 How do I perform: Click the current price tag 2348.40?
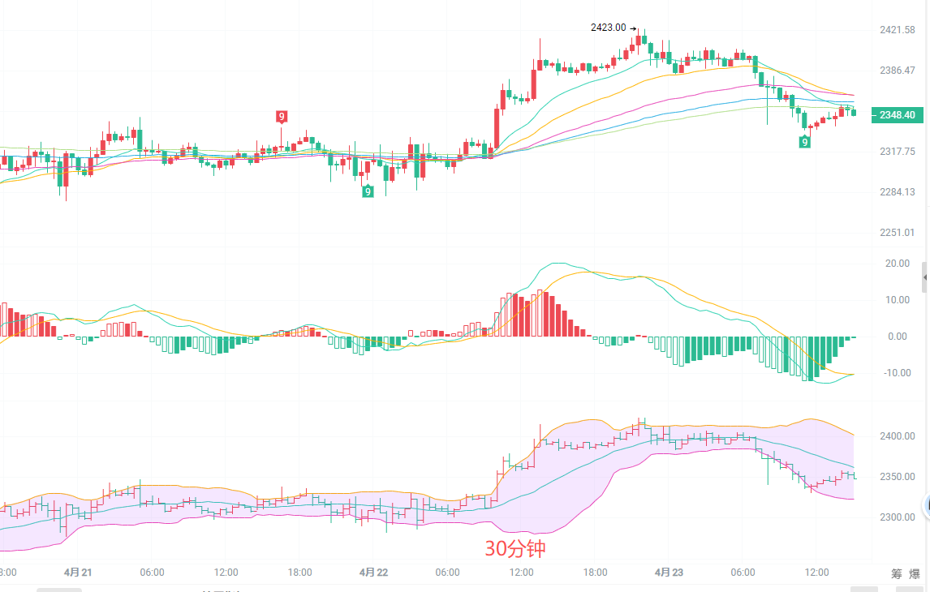coord(897,115)
